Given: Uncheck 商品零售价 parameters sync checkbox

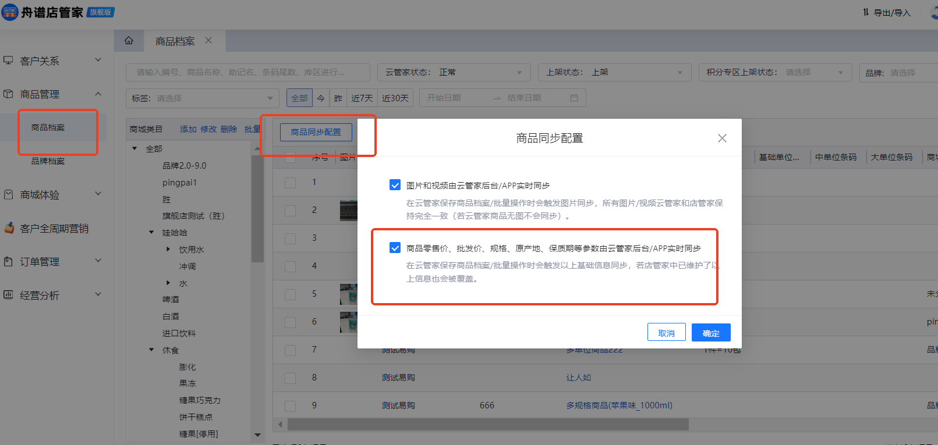Looking at the screenshot, I should [395, 248].
